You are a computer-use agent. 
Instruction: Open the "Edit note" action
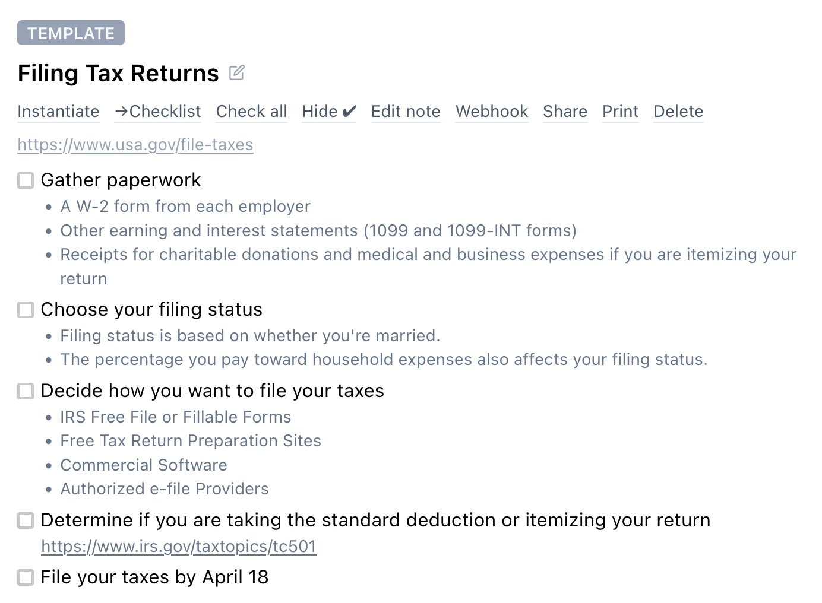tap(406, 112)
